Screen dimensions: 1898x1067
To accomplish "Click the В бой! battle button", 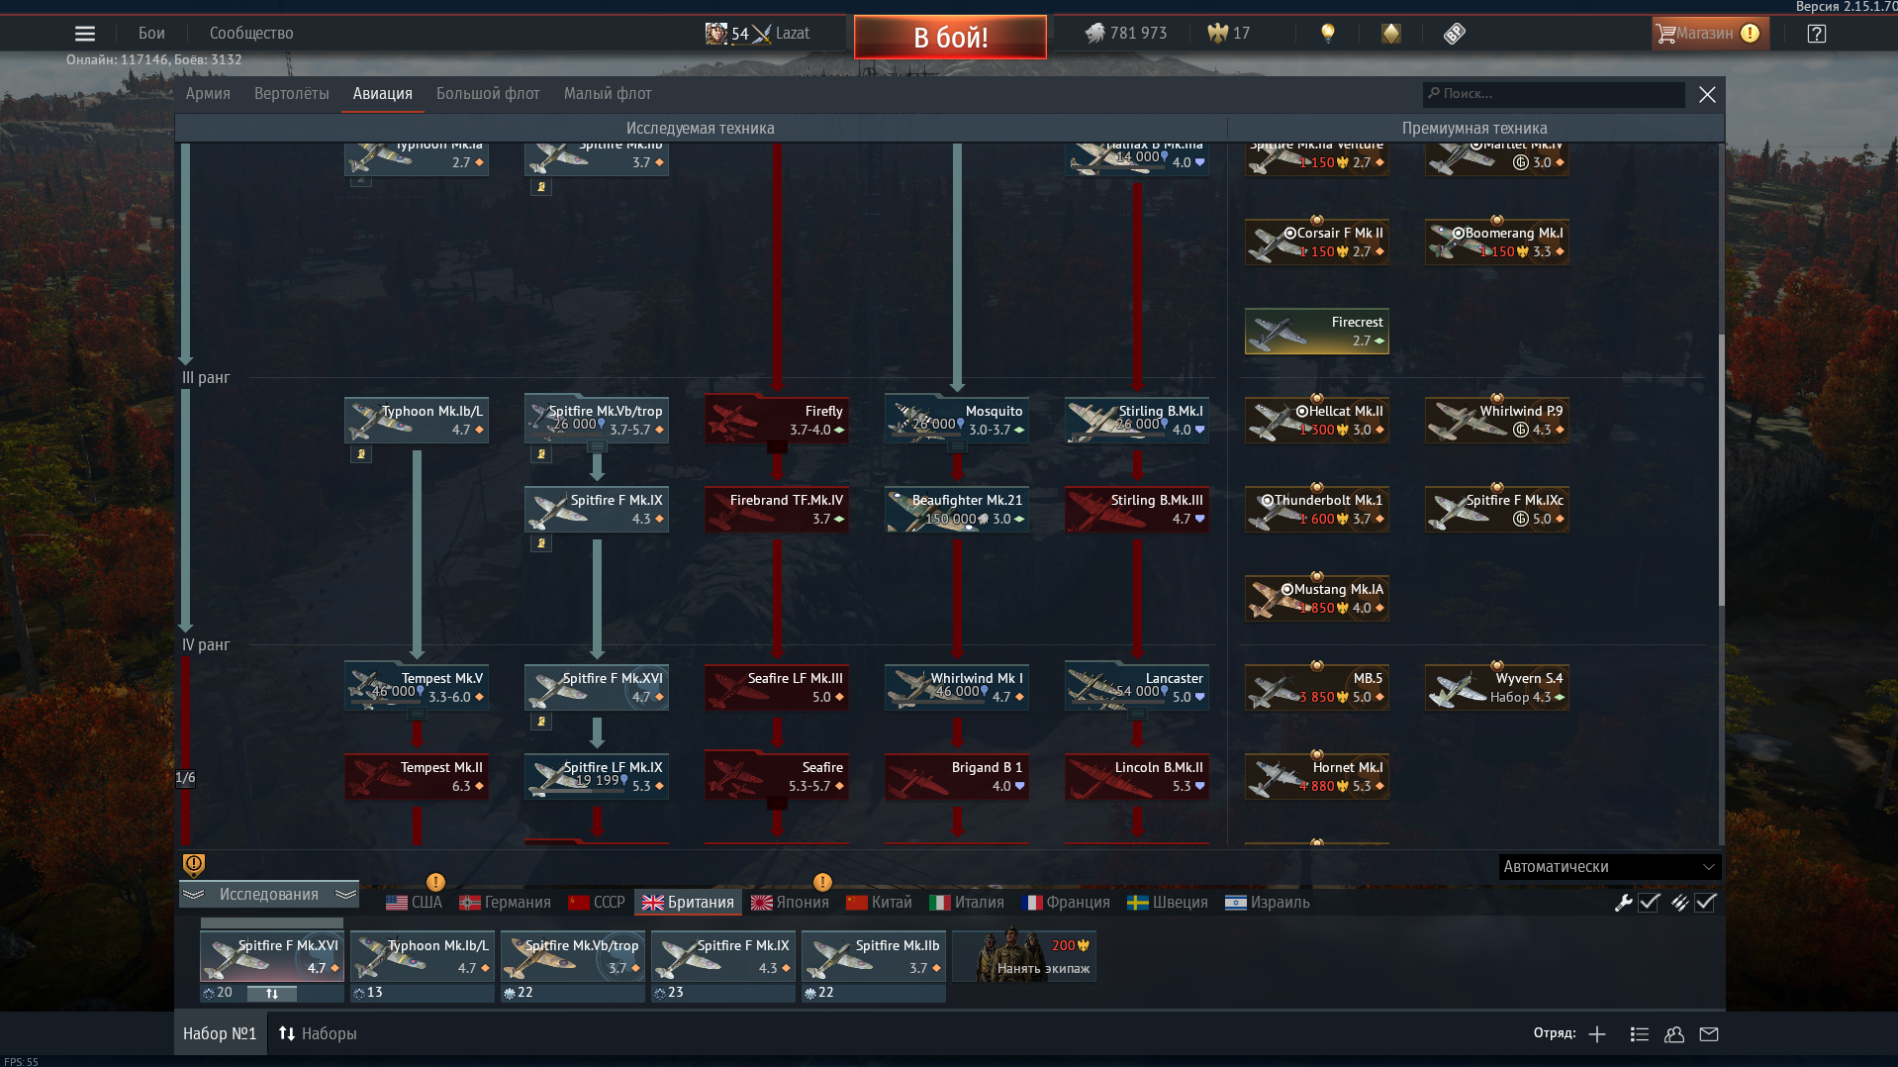I will pyautogui.click(x=950, y=38).
